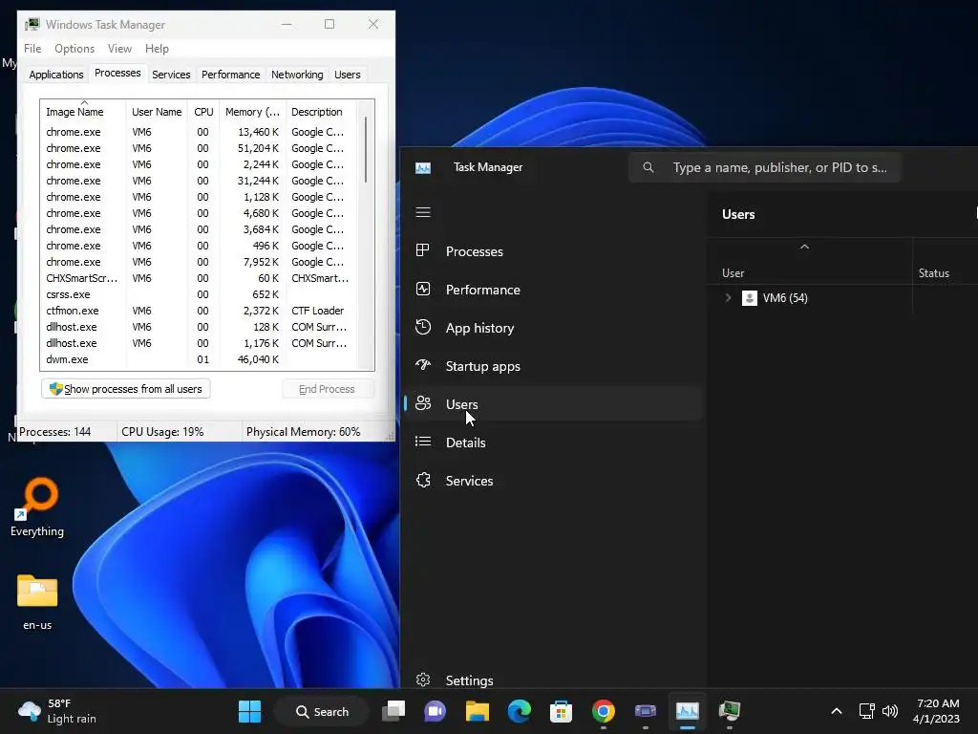Click the End Process button

[328, 389]
